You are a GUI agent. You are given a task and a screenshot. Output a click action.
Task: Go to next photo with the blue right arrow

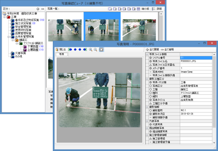click(80, 49)
